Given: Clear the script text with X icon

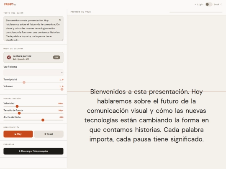Looking at the screenshot, I should click(x=60, y=20).
